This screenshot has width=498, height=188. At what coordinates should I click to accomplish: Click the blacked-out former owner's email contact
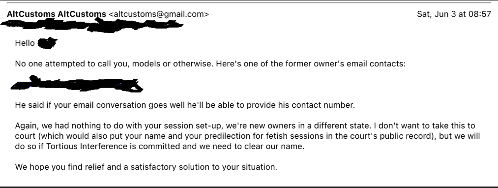tap(77, 84)
